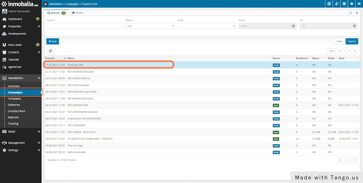Open Templates under Newsletters
Screen dimensions: 363x183
pos(14,99)
